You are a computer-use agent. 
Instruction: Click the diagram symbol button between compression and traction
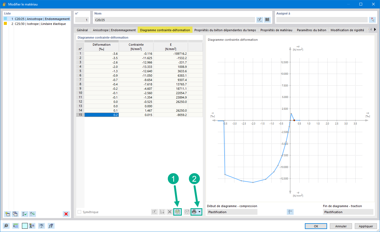(290, 212)
